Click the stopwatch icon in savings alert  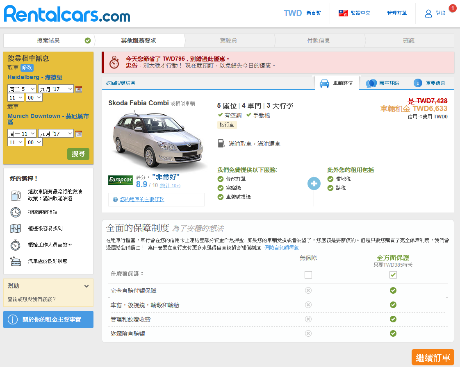pyautogui.click(x=114, y=62)
